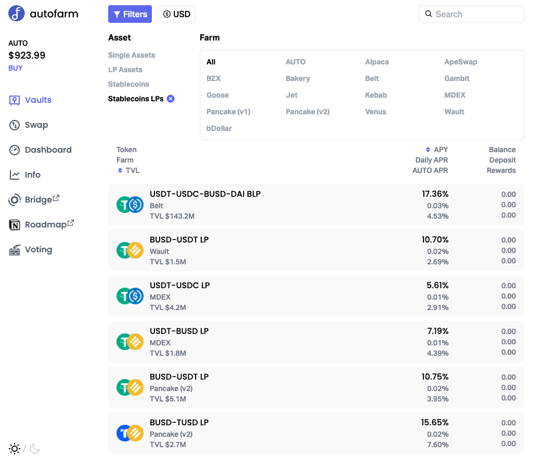Click the search magnifier icon
This screenshot has height=457, width=543.
[429, 14]
